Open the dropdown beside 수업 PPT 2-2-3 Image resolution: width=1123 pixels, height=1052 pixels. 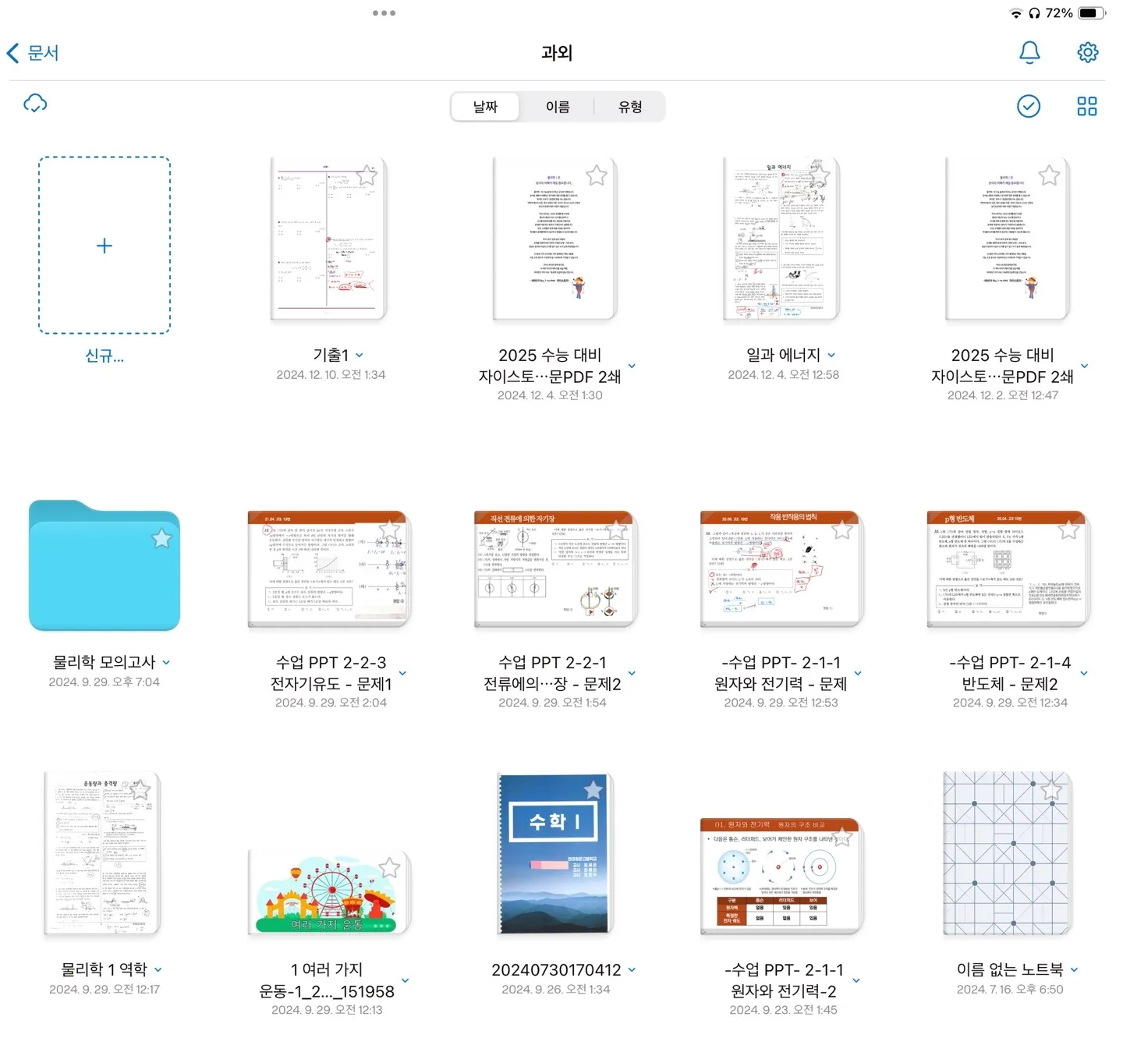(402, 672)
